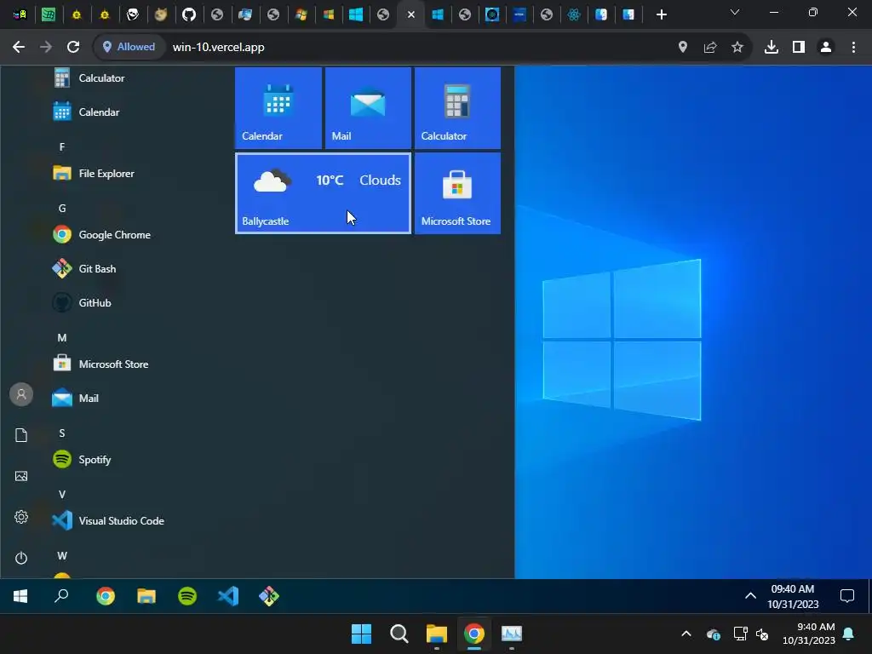Close the active browser tab
Image resolution: width=872 pixels, height=654 pixels.
pos(411,14)
